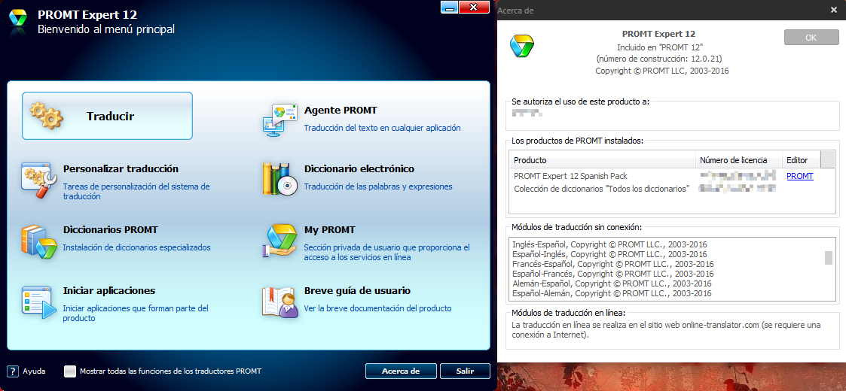This screenshot has height=391, width=846.
Task: Open the PROMT editor link
Action: click(800, 176)
